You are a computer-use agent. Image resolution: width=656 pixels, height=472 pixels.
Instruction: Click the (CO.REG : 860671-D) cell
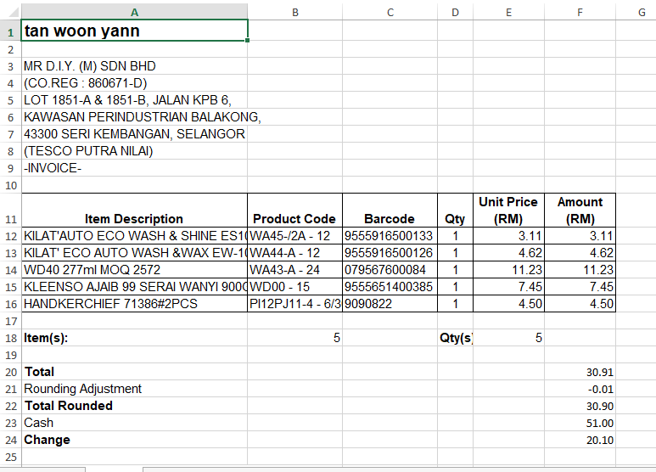click(x=134, y=83)
